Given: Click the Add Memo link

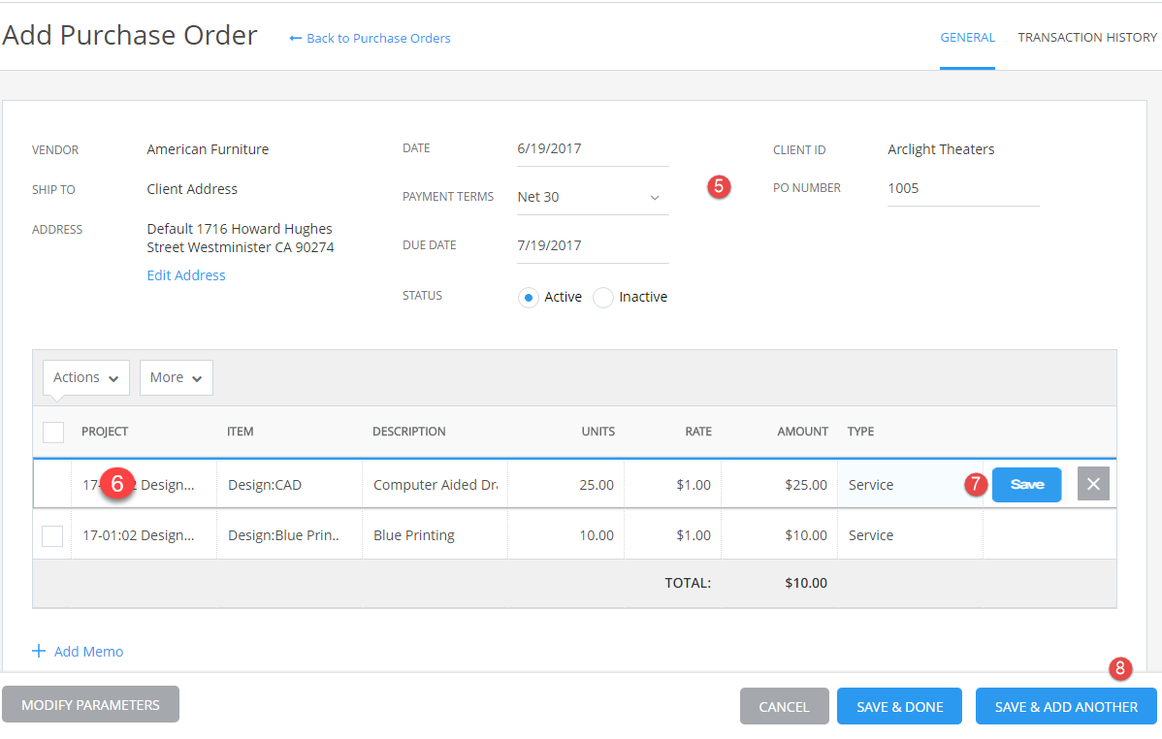Looking at the screenshot, I should pyautogui.click(x=89, y=652).
